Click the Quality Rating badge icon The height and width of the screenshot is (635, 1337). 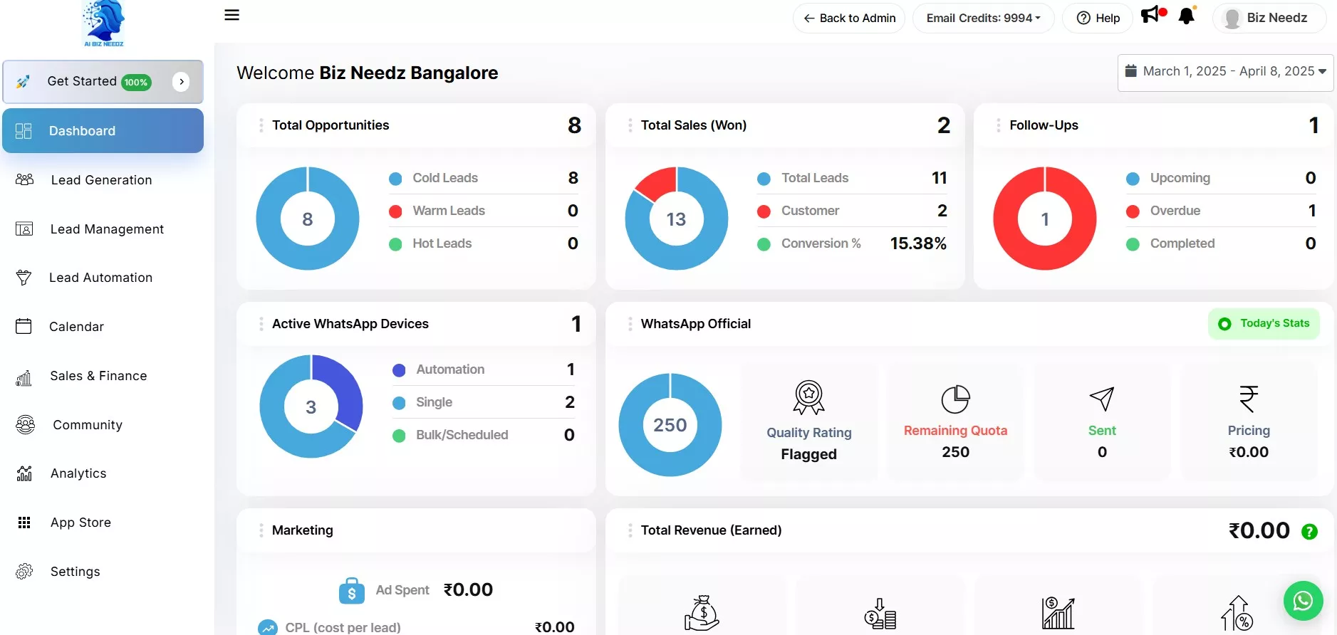[x=808, y=397]
